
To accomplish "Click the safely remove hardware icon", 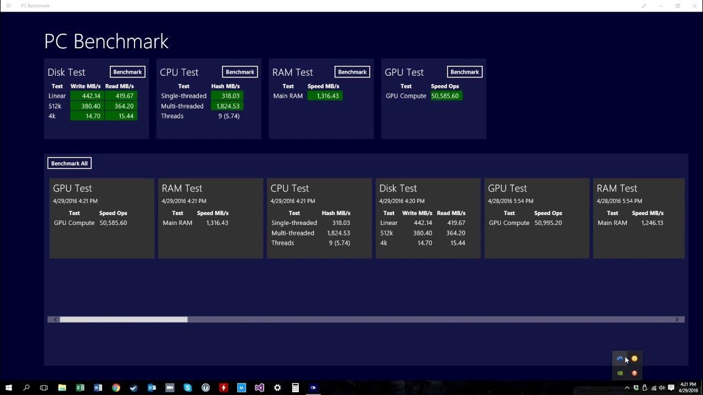I will (645, 388).
